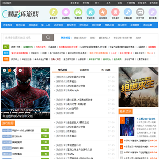159x159 pixels.
Task: Click hot search link 战地4
Action: [x=138, y=38]
